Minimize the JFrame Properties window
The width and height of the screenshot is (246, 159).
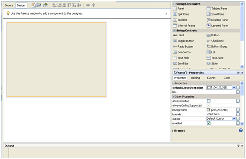[x=238, y=73]
